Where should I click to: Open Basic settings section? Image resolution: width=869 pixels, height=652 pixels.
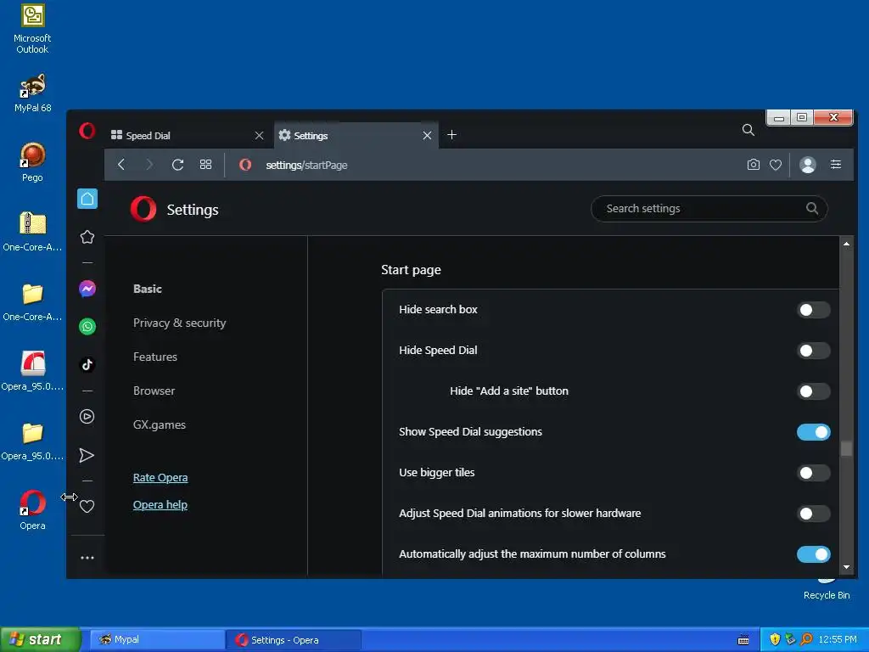(148, 289)
